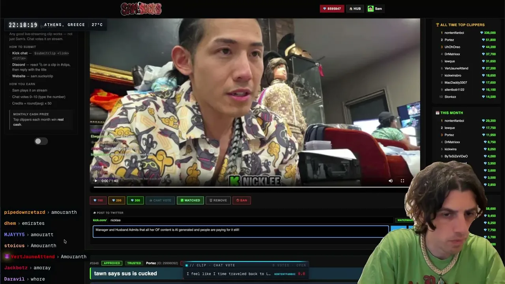The width and height of the screenshot is (505, 284).
Task: Select VertJauneAttend in the all-time leaderboard
Action: pos(456,68)
